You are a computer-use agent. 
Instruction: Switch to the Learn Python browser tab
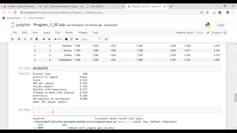pos(97,7)
